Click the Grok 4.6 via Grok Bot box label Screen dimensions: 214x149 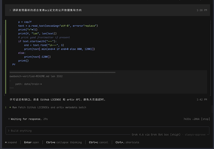156,134
